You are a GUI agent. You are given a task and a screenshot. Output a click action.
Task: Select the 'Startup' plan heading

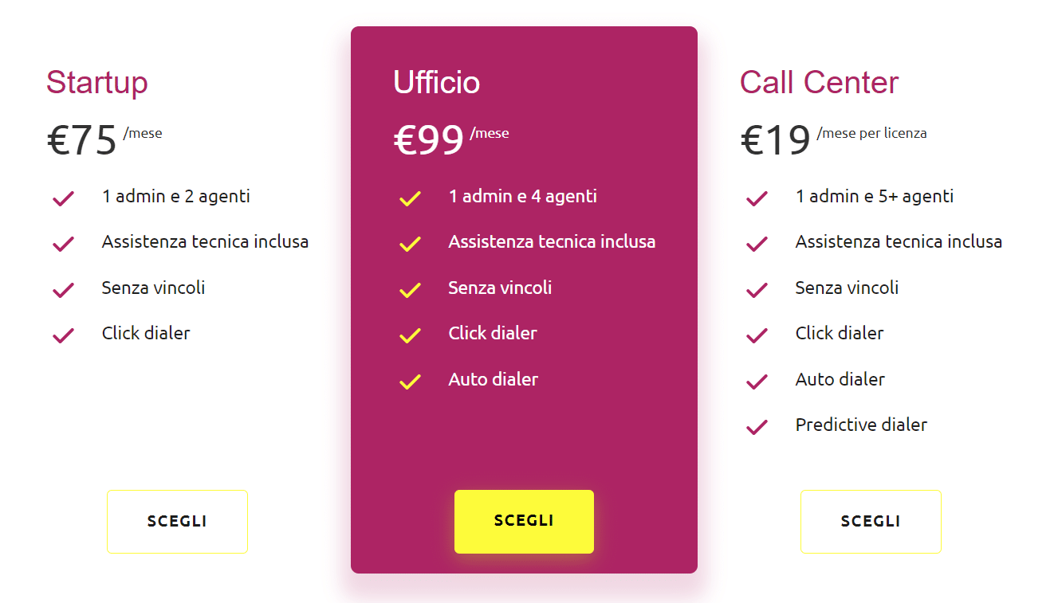pos(97,82)
